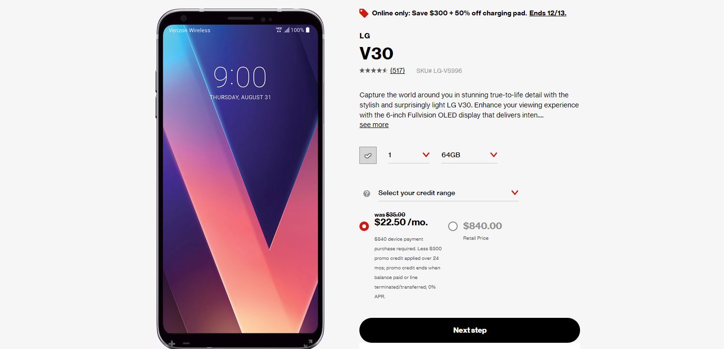
Task: Select the gray color swatch
Action: click(368, 155)
